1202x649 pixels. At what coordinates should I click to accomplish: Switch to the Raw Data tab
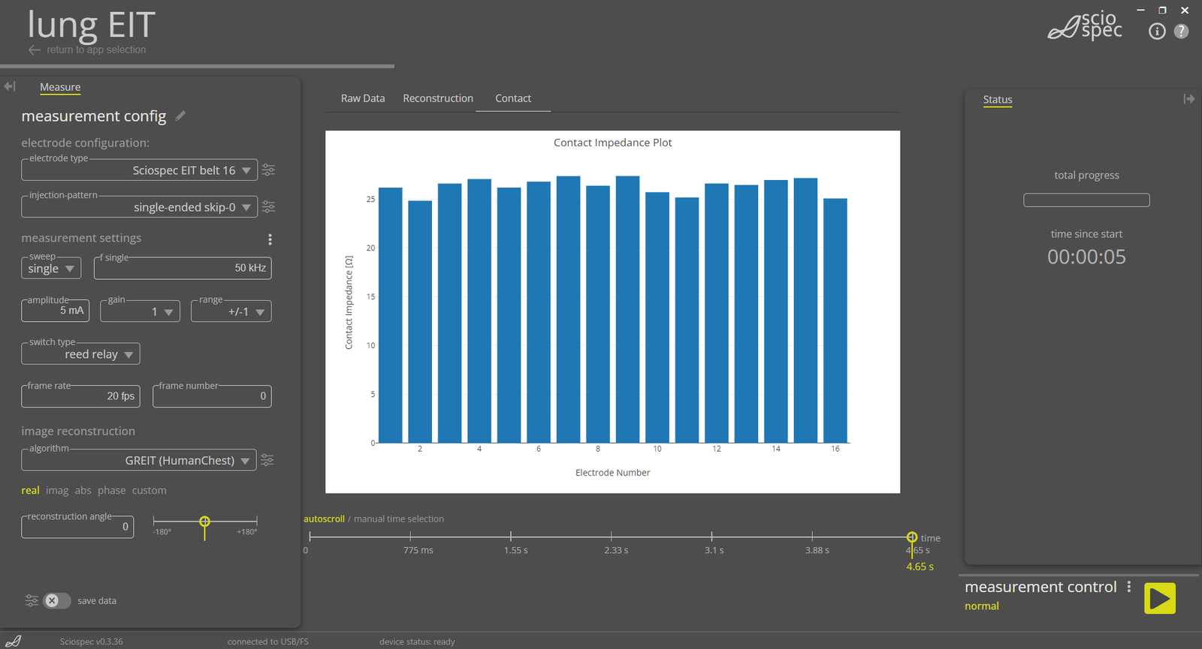363,98
